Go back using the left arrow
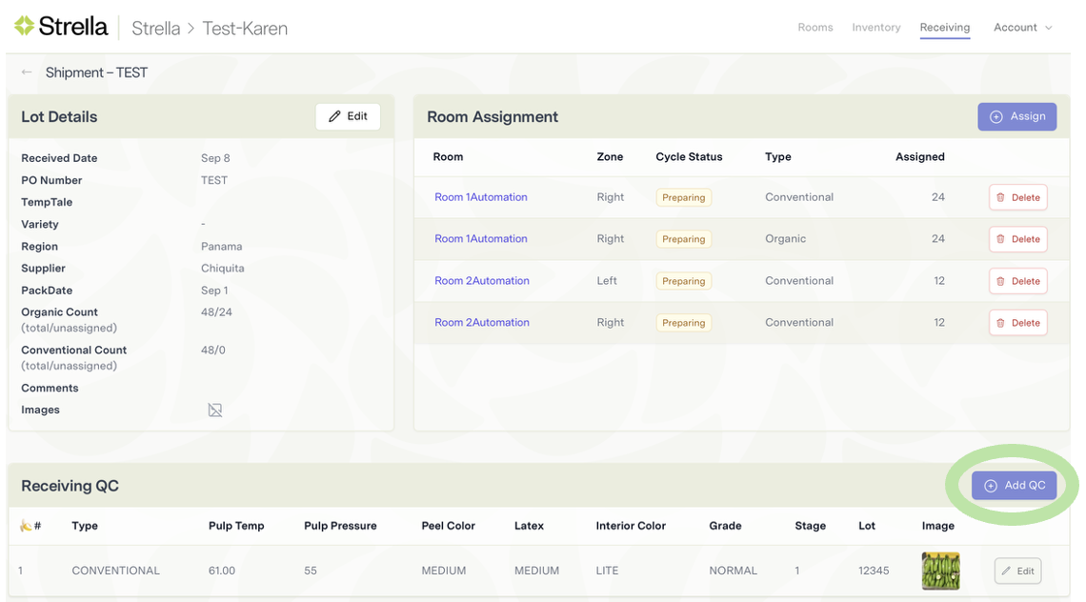This screenshot has height=602, width=1086. click(x=27, y=72)
